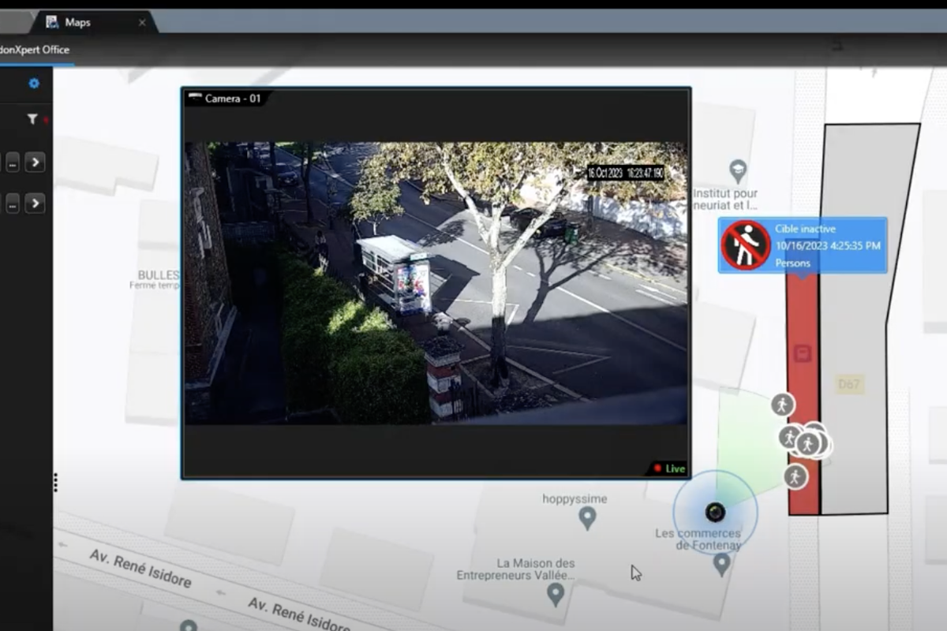The width and height of the screenshot is (947, 631).
Task: Click the red Live recording dot
Action: click(x=657, y=469)
